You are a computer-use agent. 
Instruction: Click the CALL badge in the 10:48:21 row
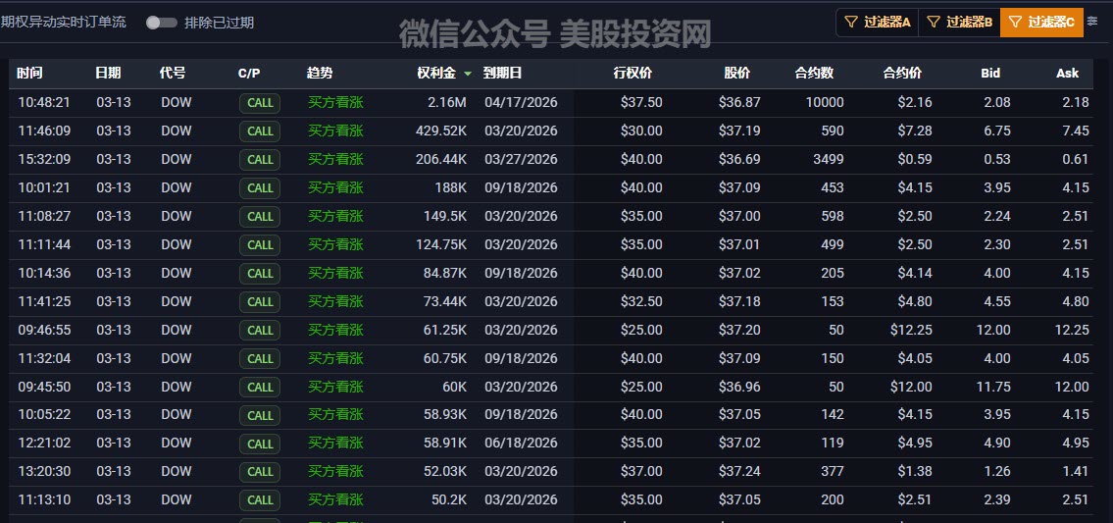tap(260, 103)
